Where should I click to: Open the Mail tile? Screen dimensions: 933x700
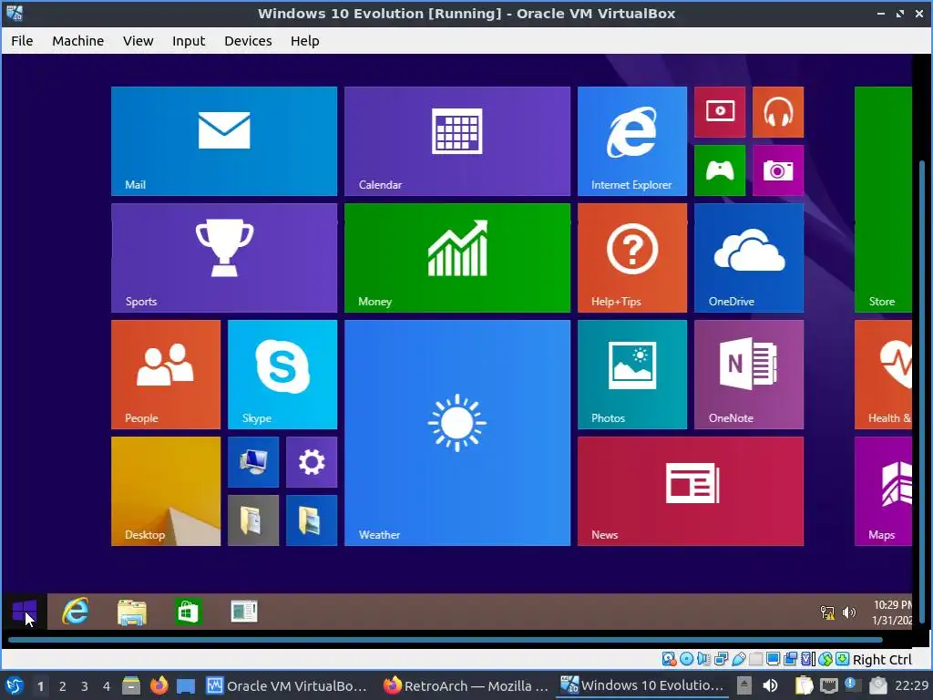tap(224, 141)
